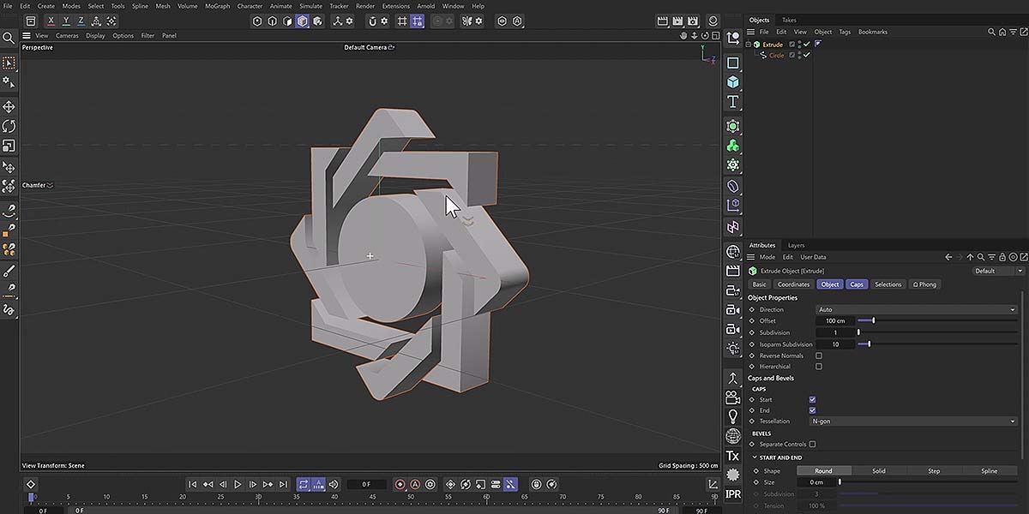
Task: Toggle sound mute speaker in timeline
Action: point(334,484)
